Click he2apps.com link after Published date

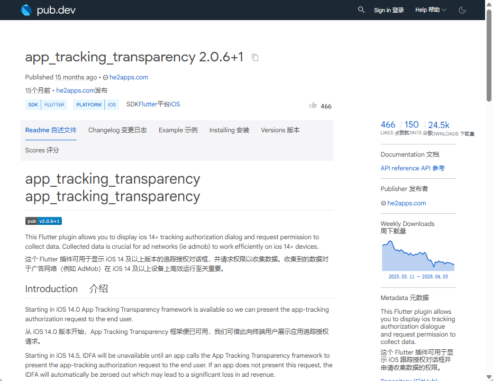[129, 77]
